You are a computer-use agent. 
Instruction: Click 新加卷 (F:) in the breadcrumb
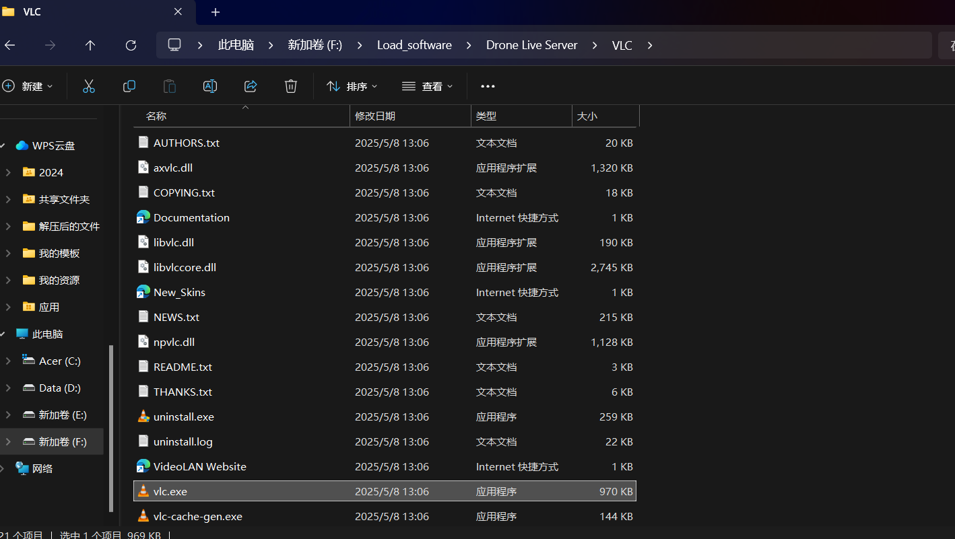pyautogui.click(x=315, y=45)
